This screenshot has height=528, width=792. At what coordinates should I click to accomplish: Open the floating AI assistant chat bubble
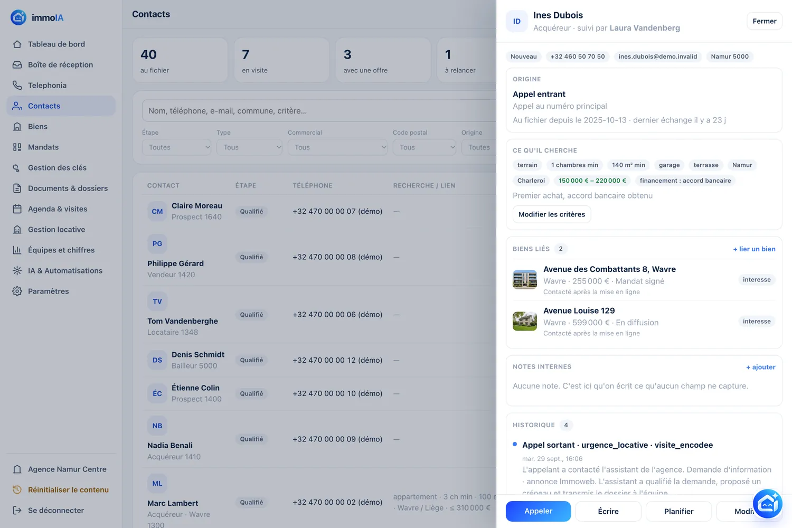click(767, 504)
